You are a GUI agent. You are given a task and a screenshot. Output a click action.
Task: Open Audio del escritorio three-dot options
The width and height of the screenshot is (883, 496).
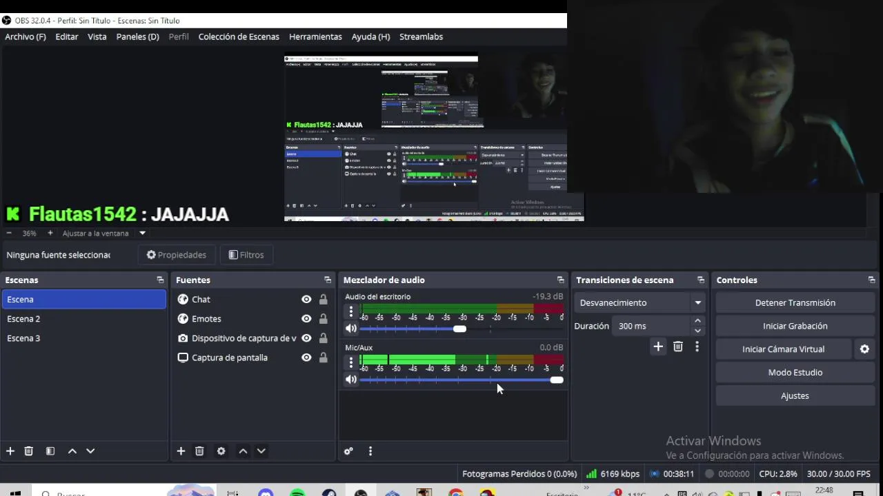pos(351,311)
